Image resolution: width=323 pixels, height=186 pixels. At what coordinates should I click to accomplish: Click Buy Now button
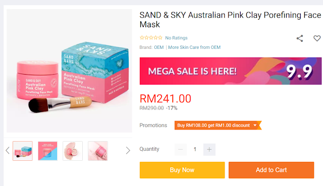coord(182,170)
